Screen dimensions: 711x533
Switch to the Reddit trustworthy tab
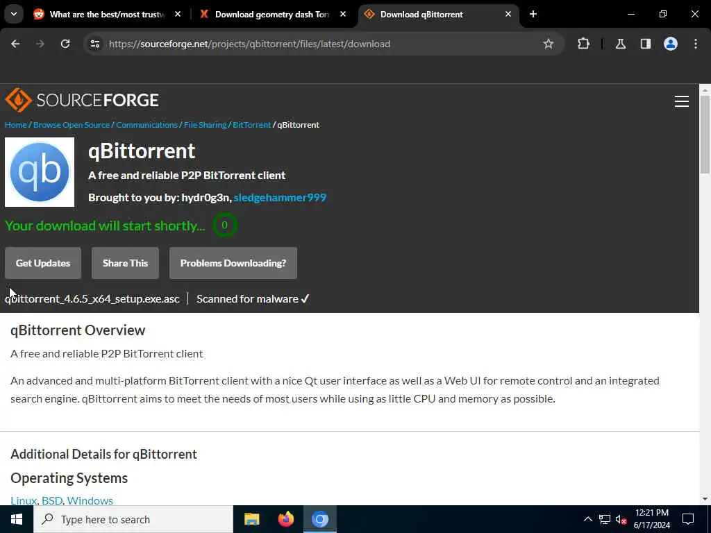point(108,14)
